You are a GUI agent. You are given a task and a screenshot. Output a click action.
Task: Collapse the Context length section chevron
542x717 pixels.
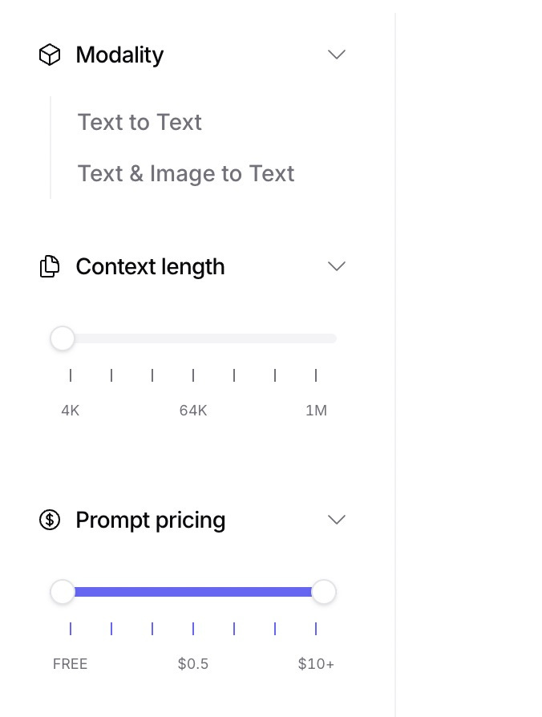[337, 266]
